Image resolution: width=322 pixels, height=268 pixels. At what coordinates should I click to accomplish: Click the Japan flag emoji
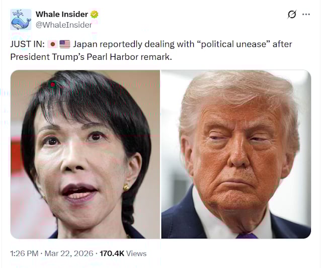click(x=52, y=44)
